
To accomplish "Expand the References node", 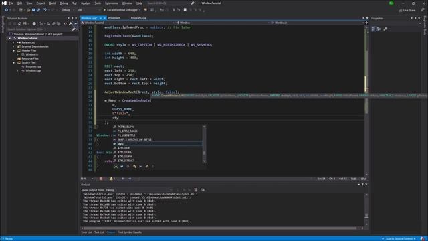I will click(13, 42).
